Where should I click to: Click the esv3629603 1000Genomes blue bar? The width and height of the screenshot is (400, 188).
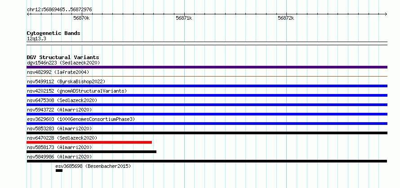click(207, 124)
